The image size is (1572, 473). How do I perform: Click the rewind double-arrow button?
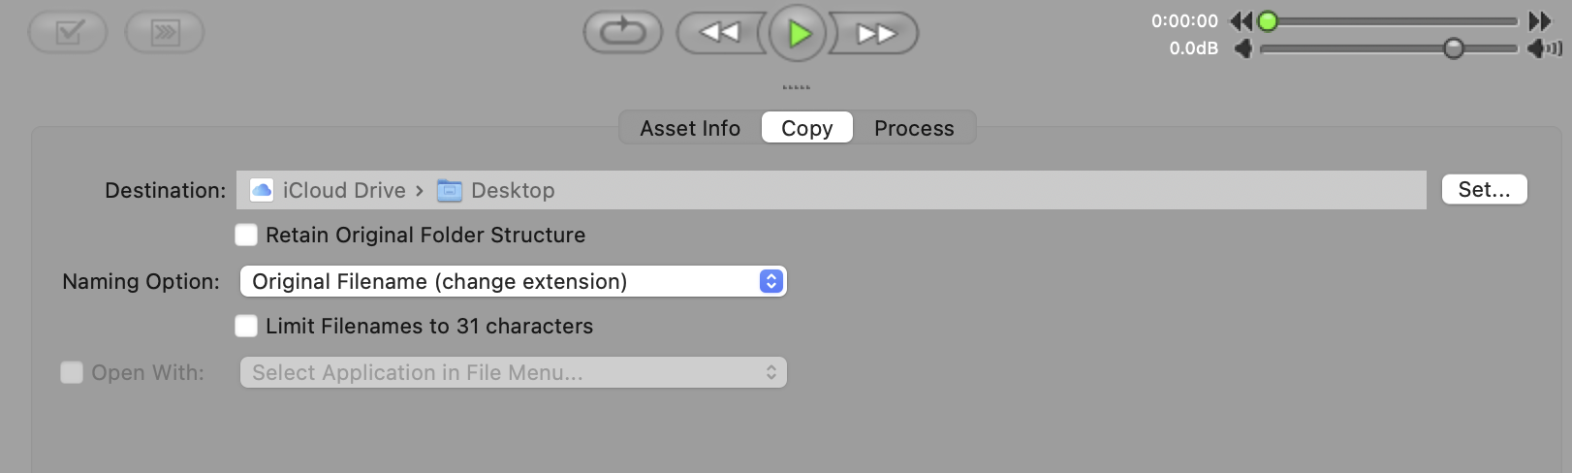pyautogui.click(x=721, y=34)
